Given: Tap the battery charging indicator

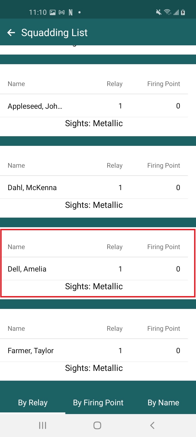Looking at the screenshot, I should 183,12.
